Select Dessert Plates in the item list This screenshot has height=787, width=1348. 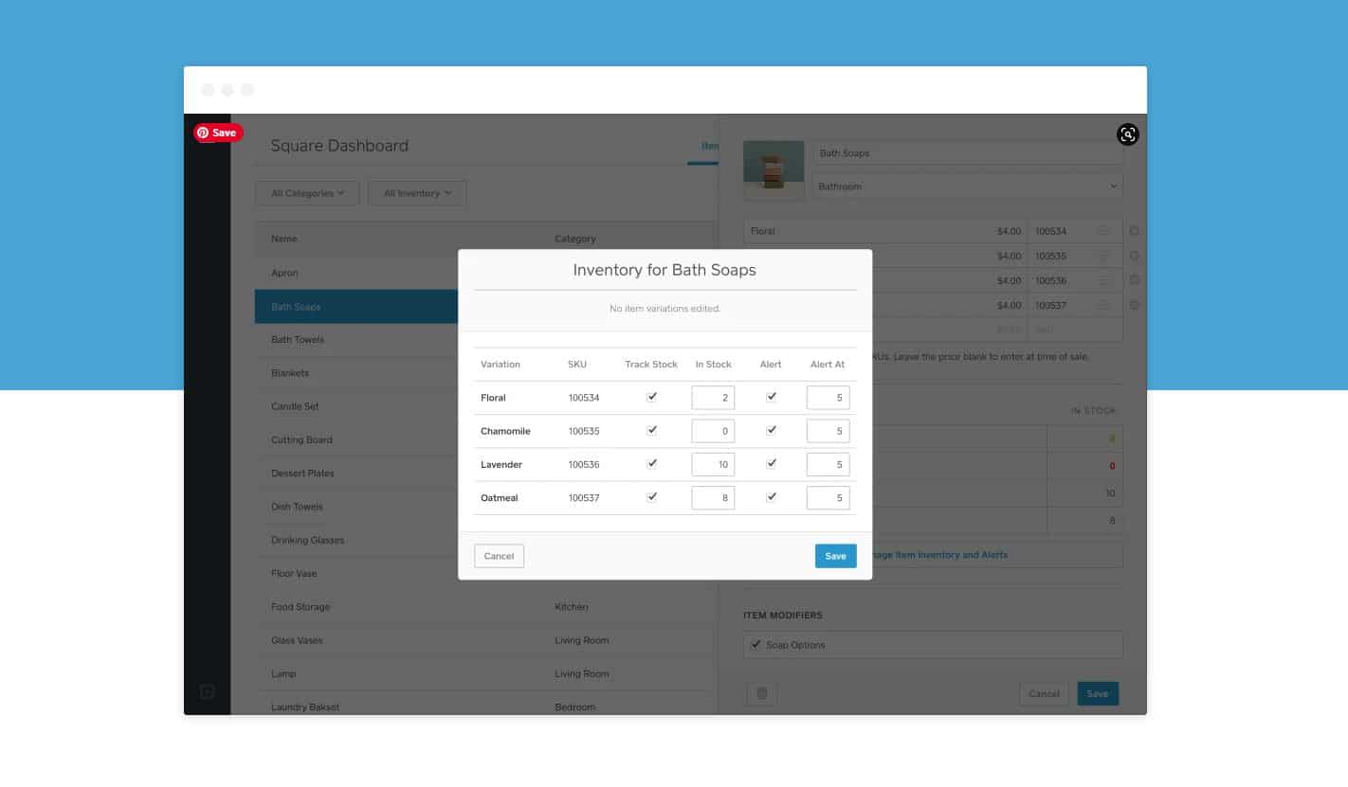tap(356, 473)
